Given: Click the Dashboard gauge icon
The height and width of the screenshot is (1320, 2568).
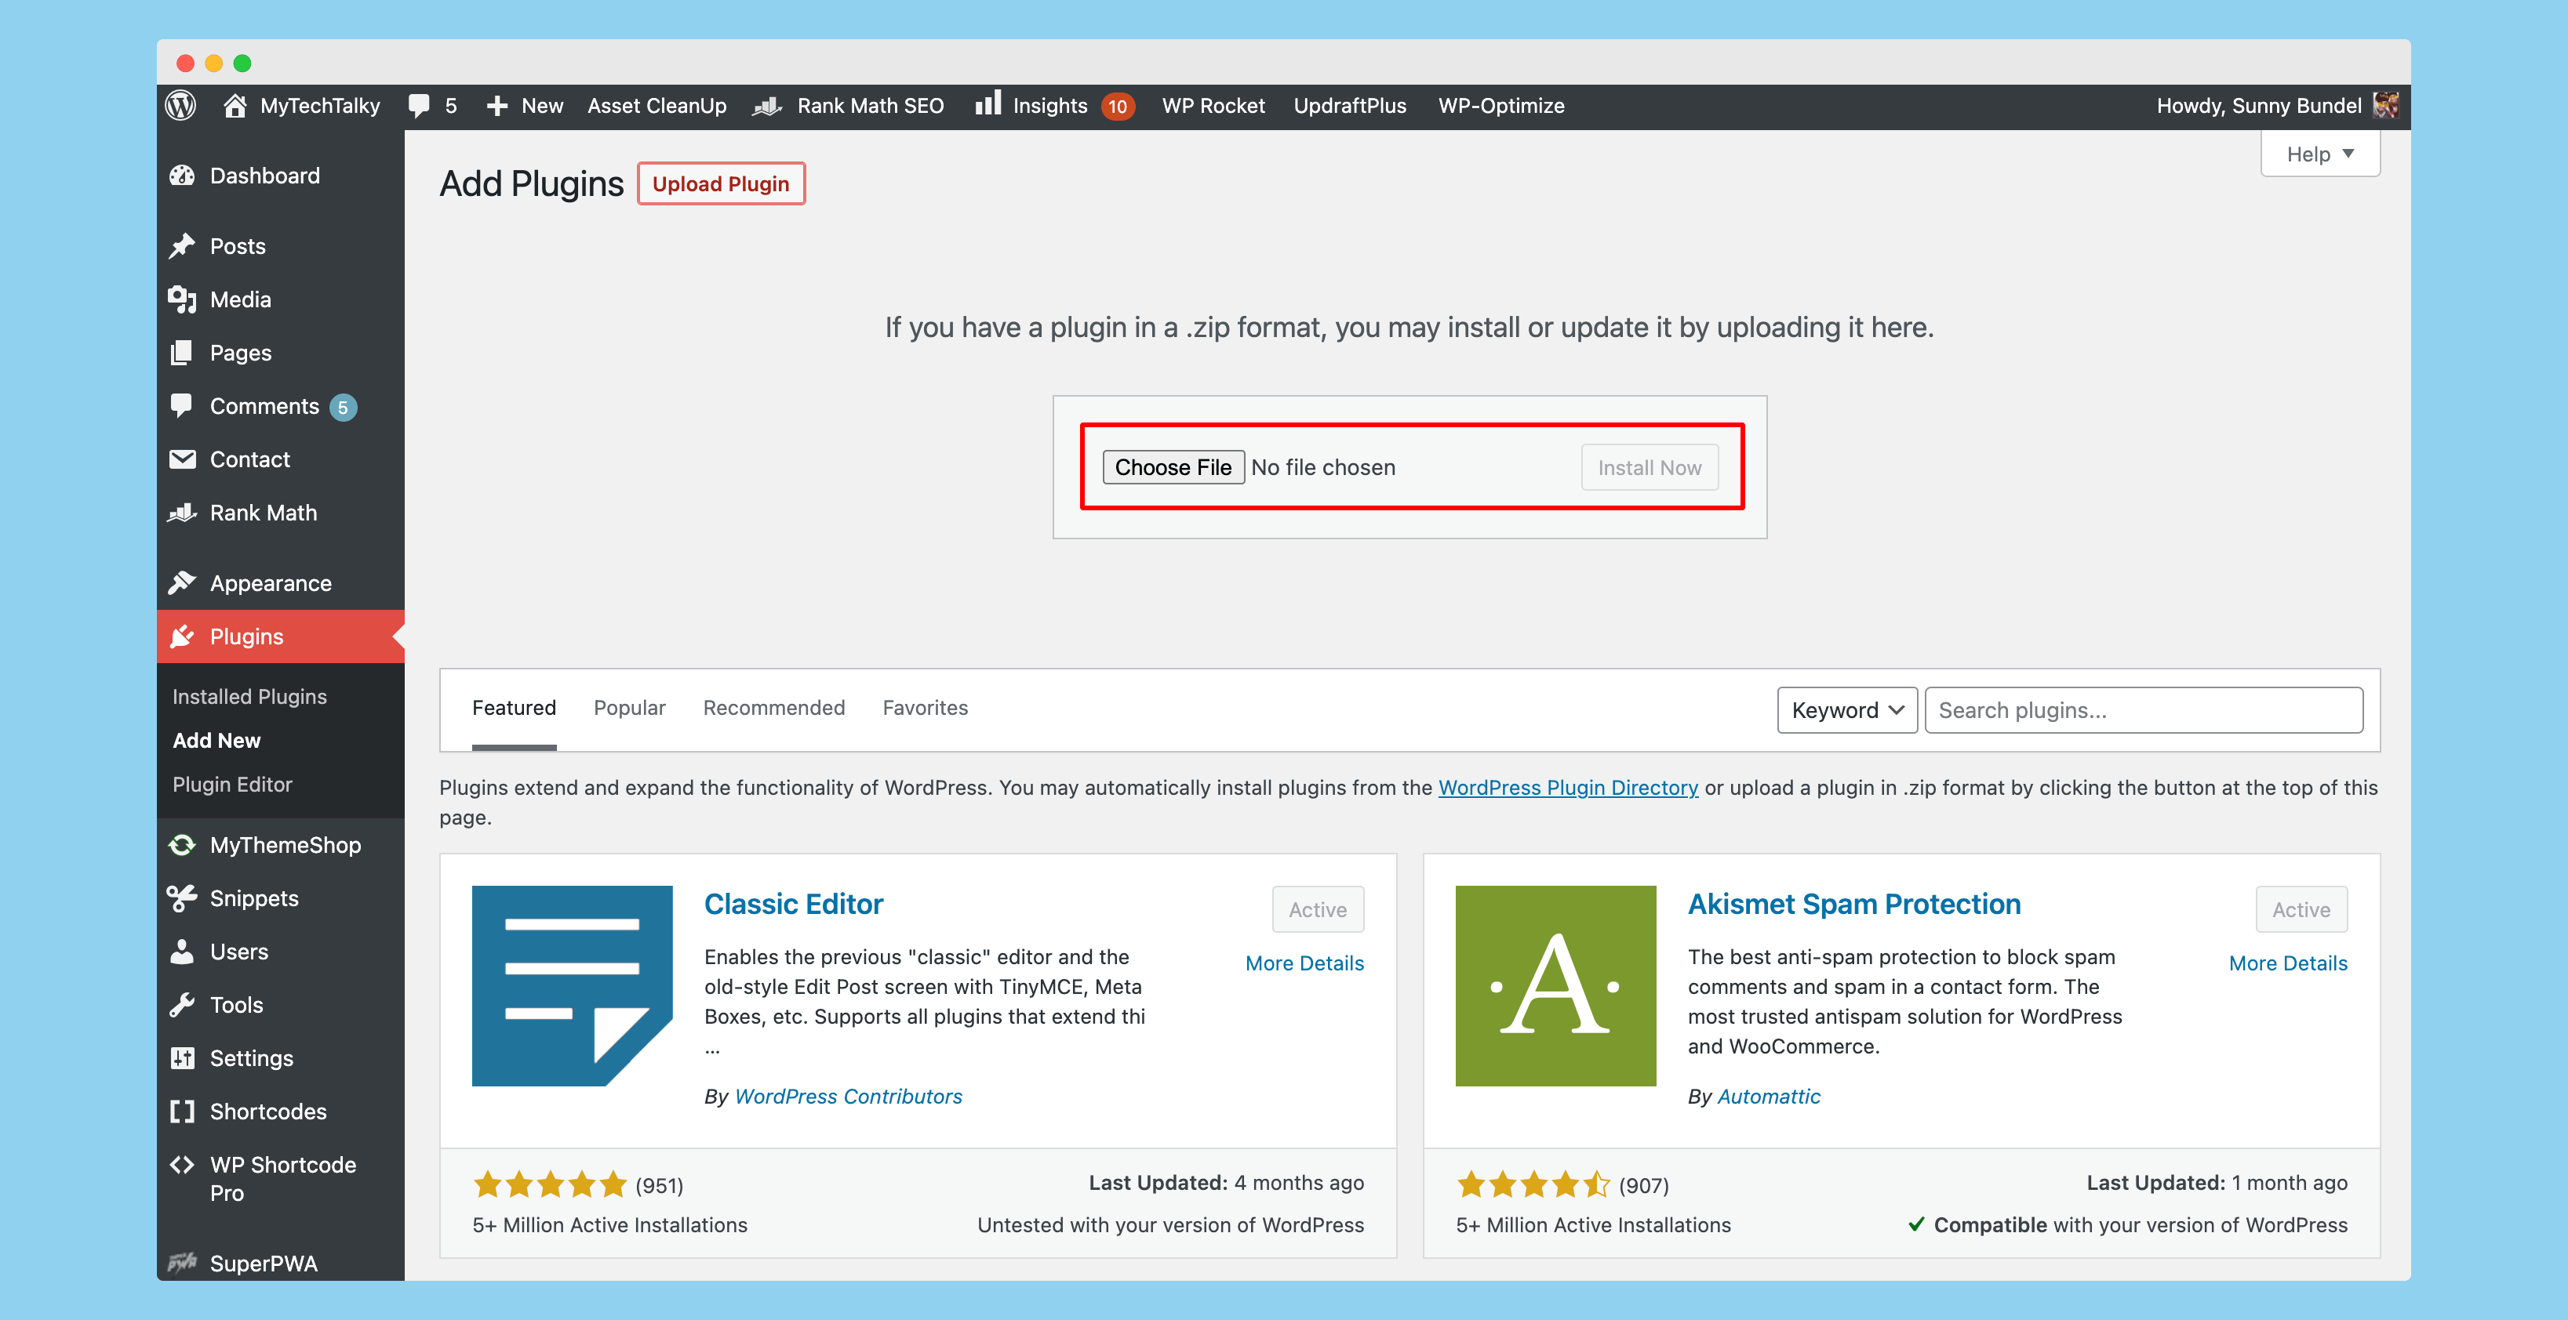Looking at the screenshot, I should click(x=181, y=176).
